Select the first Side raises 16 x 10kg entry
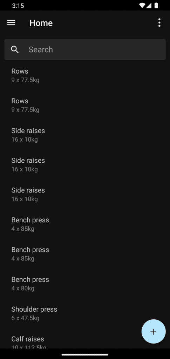 (85, 135)
